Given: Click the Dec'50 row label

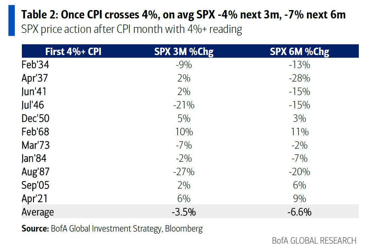Looking at the screenshot, I should point(35,118).
